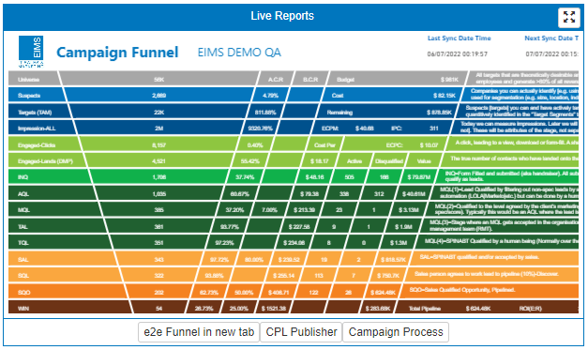Open the CPL Publisher report

[x=301, y=332]
